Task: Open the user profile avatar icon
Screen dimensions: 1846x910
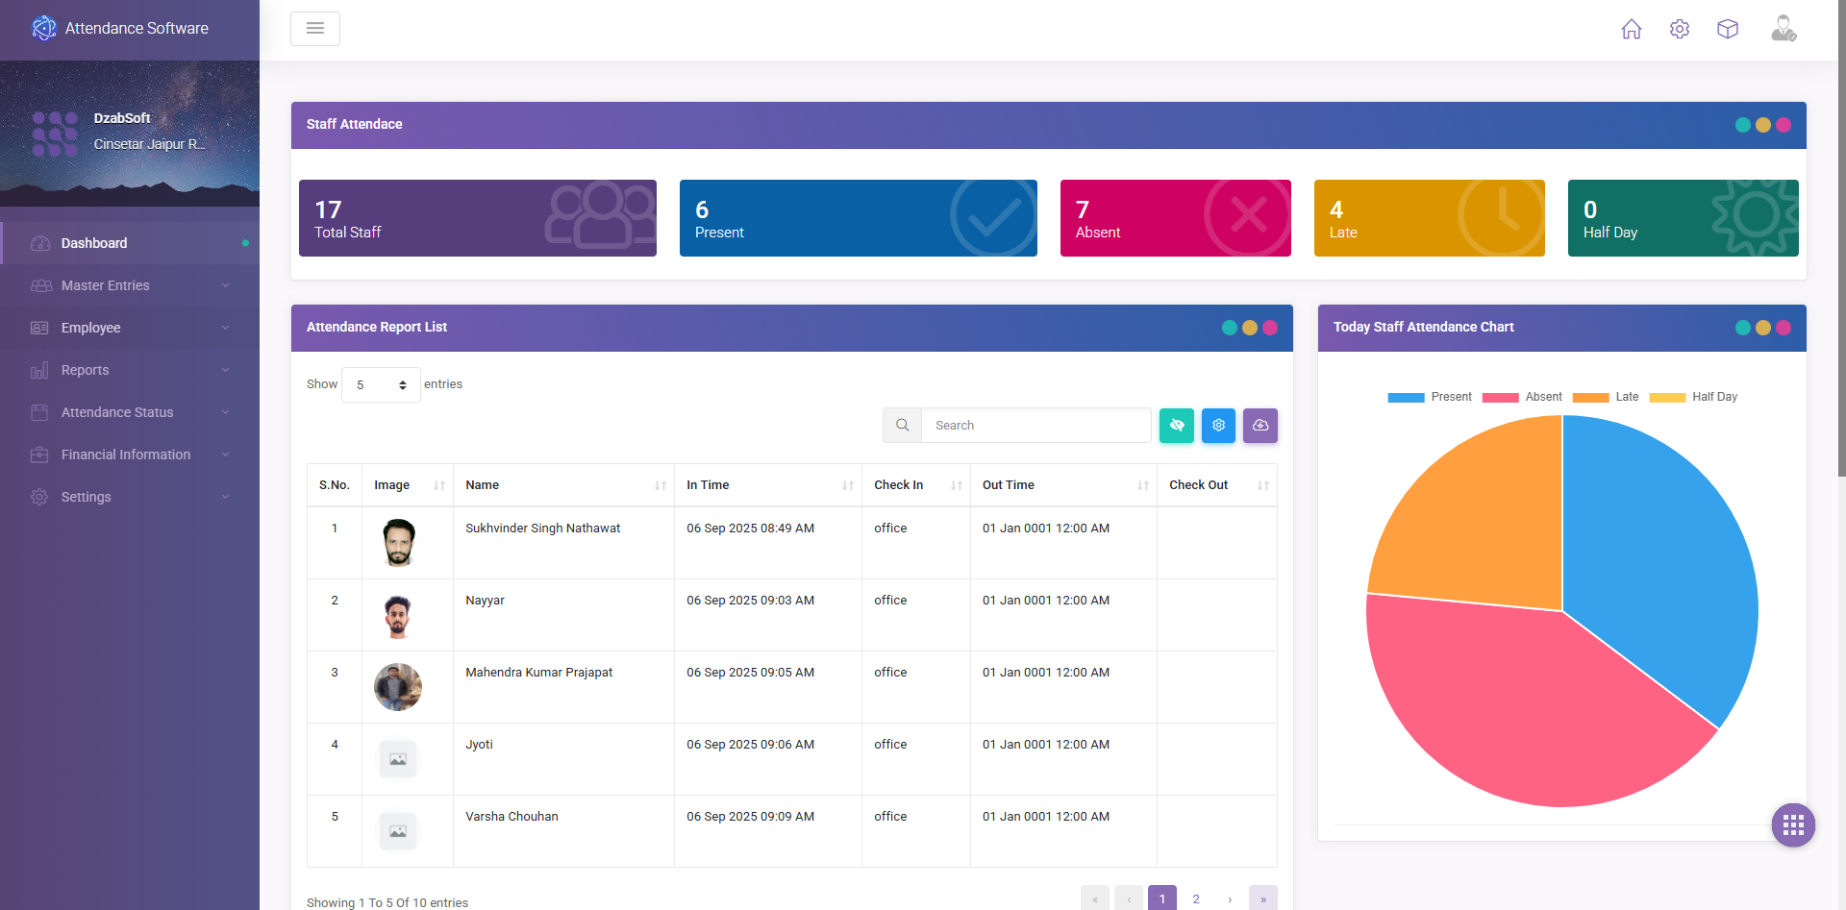Action: click(x=1783, y=29)
